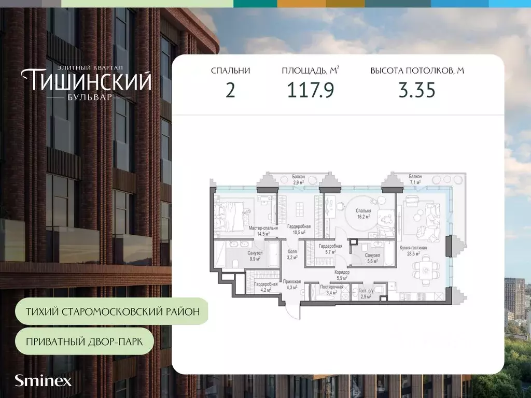Click the Санузел 9,9 м² label
The height and width of the screenshot is (398, 531).
[255, 256]
